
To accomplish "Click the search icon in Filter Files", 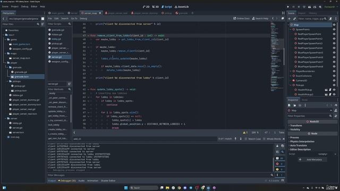I will pos(38,24).
